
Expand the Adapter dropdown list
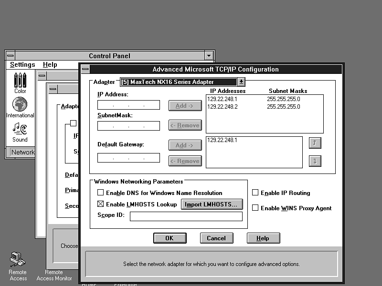coord(241,82)
